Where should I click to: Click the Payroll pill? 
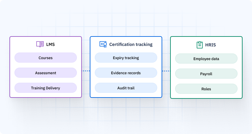(206, 74)
